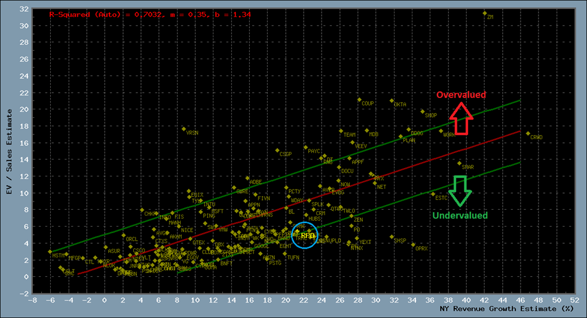Select the UPLD ticker label
The height and width of the screenshot is (318, 587).
tap(335, 241)
